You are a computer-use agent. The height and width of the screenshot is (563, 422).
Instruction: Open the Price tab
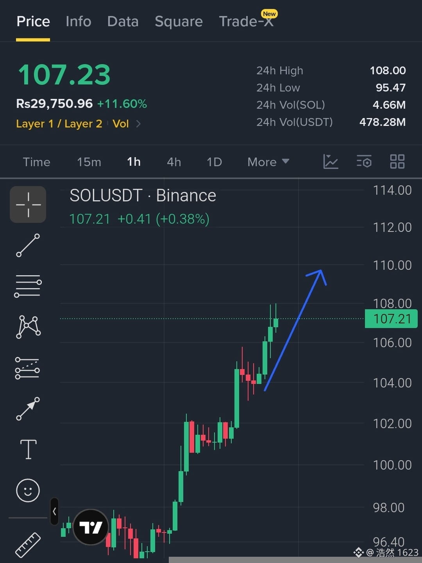point(33,22)
